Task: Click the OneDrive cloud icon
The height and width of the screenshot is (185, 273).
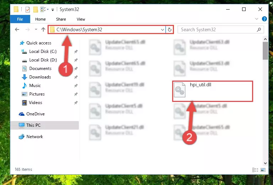Action: (x=22, y=114)
